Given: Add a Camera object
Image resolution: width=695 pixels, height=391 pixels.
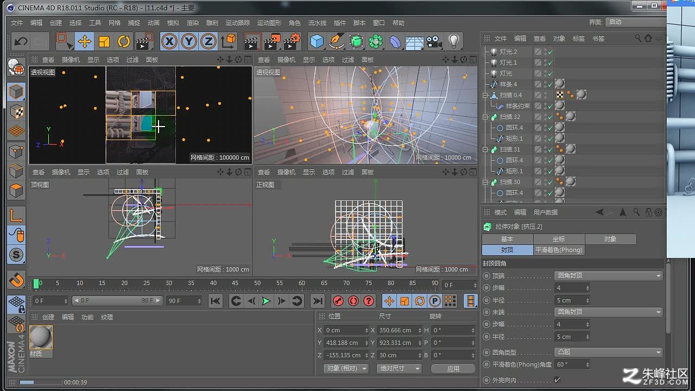Looking at the screenshot, I should pos(434,41).
